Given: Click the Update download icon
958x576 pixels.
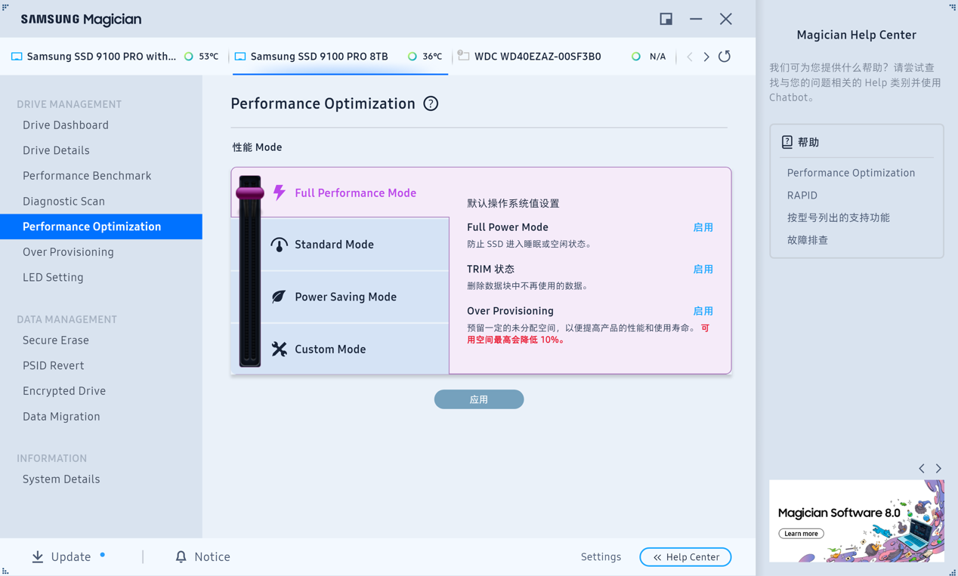Looking at the screenshot, I should point(38,557).
